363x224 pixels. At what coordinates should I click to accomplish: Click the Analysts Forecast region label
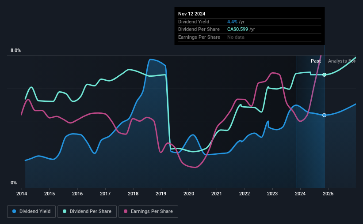pos(342,61)
